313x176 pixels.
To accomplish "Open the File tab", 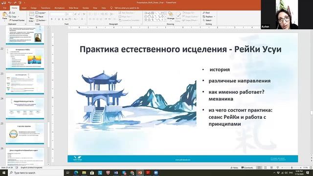I will click(x=4, y=8).
